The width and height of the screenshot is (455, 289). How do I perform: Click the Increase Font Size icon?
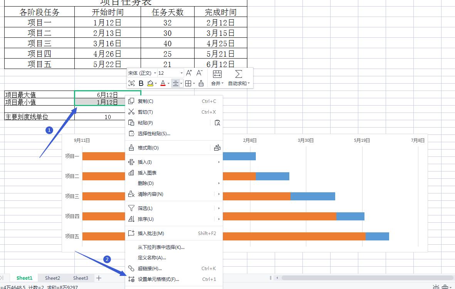[x=188, y=74]
